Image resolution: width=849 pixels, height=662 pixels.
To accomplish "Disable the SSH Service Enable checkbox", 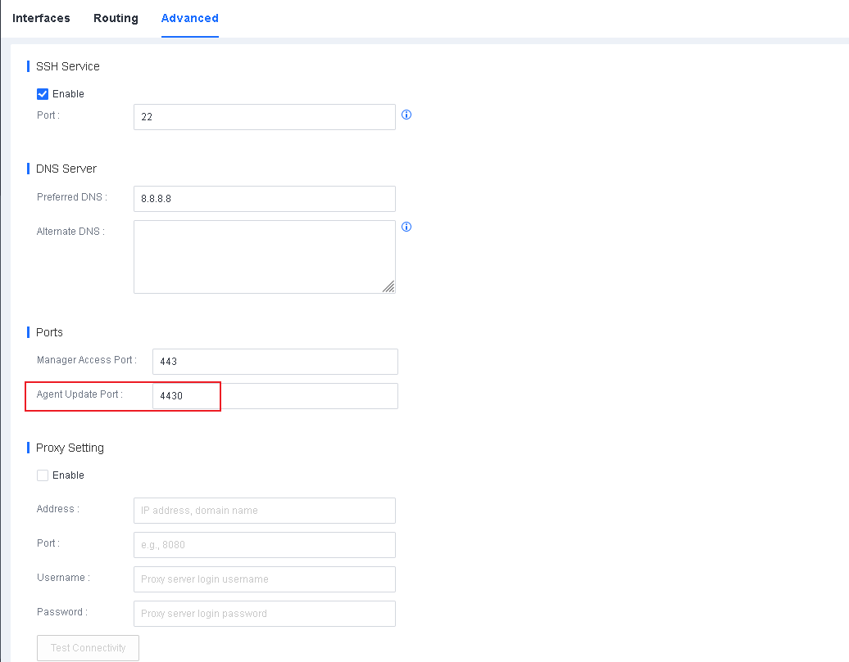I will (x=43, y=94).
